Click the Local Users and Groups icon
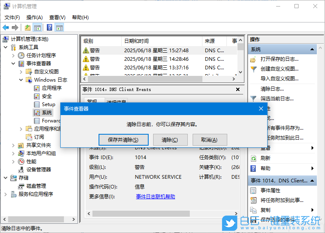 (21, 153)
